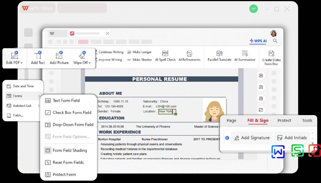Choose Date and Time menu item
Viewport: 321px width, 183px height.
tap(23, 86)
